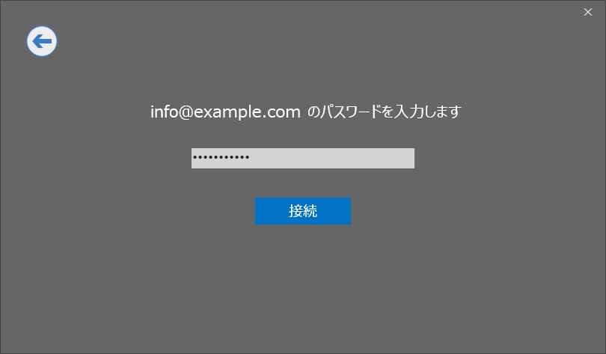606x354 pixels.
Task: Click the X icon in the top corner
Action: [588, 12]
